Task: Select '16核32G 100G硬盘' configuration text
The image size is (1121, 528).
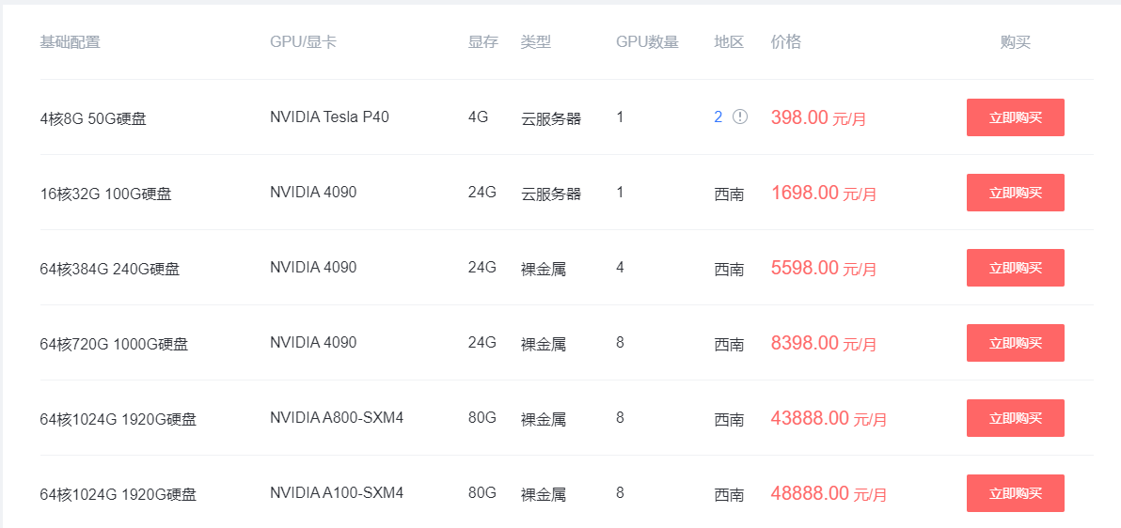Action: pyautogui.click(x=106, y=194)
